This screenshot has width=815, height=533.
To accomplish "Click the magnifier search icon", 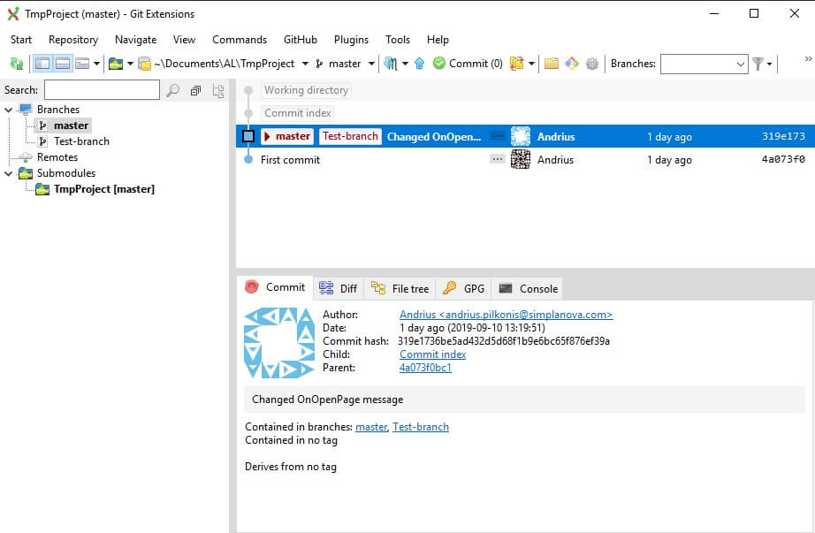I will pyautogui.click(x=173, y=90).
